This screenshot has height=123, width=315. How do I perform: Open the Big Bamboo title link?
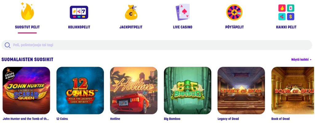click(x=172, y=119)
